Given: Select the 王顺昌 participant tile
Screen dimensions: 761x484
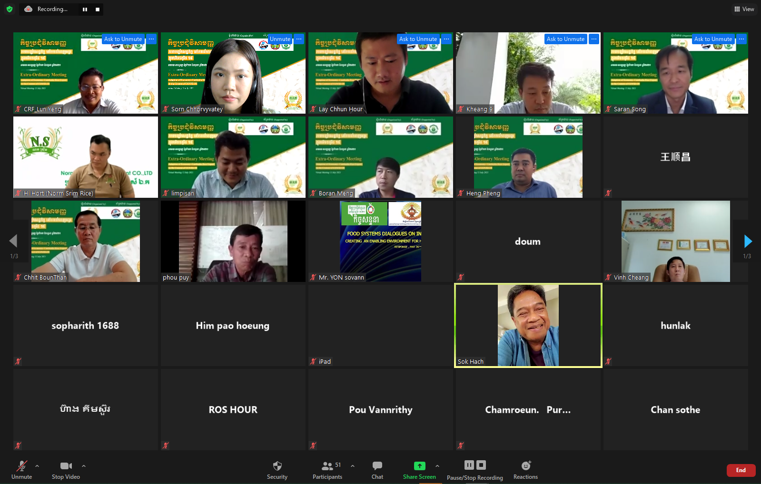Looking at the screenshot, I should [676, 157].
